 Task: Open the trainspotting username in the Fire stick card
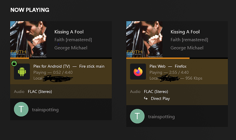[x=45, y=110]
